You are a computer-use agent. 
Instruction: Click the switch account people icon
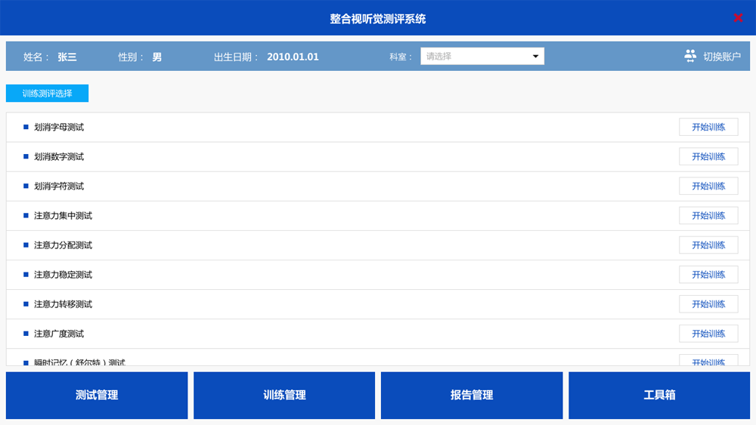click(690, 57)
